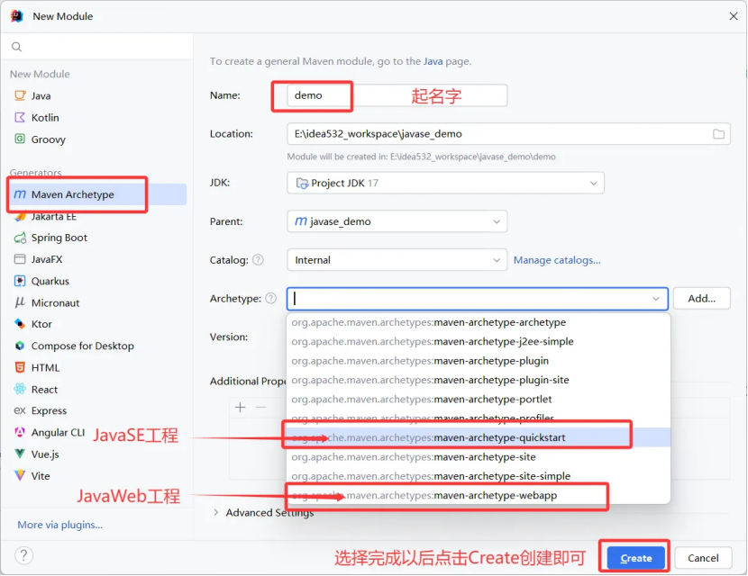Image resolution: width=748 pixels, height=576 pixels.
Task: Click the Kotlin module icon
Action: [20, 118]
